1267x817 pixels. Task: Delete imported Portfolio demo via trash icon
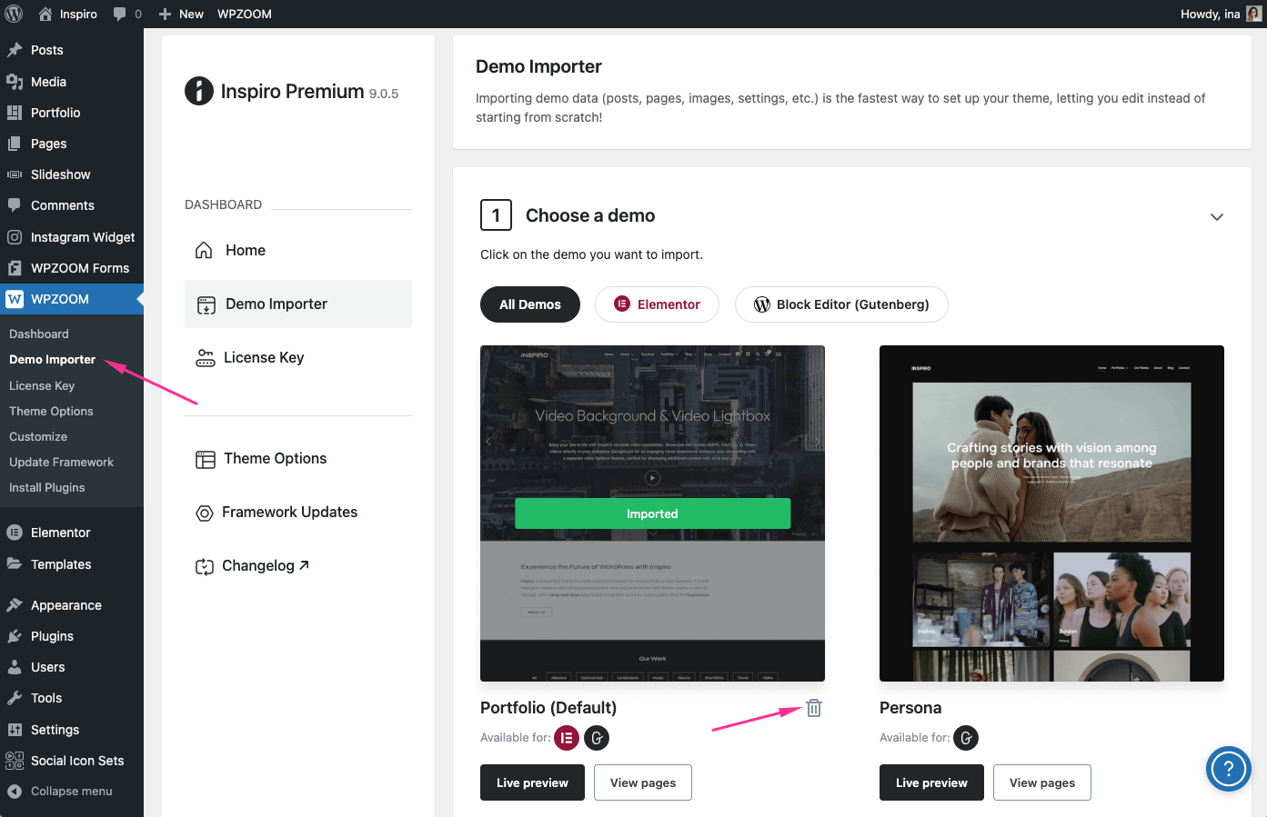click(x=814, y=708)
